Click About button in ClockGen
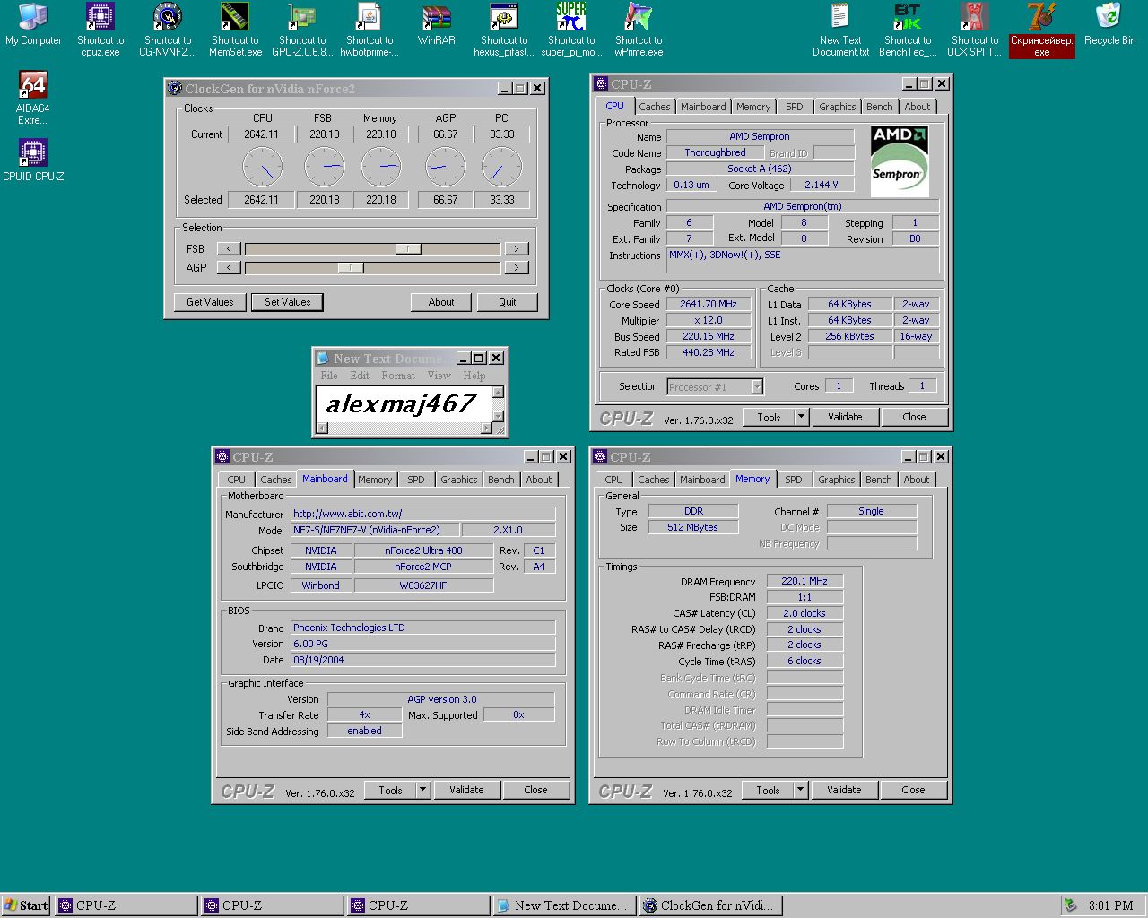Screen dimensions: 1148x918 click(441, 302)
